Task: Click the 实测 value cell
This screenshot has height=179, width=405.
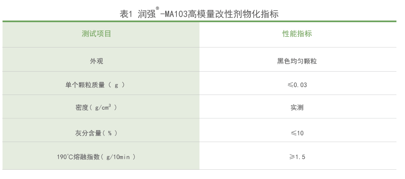Action: tap(297, 107)
